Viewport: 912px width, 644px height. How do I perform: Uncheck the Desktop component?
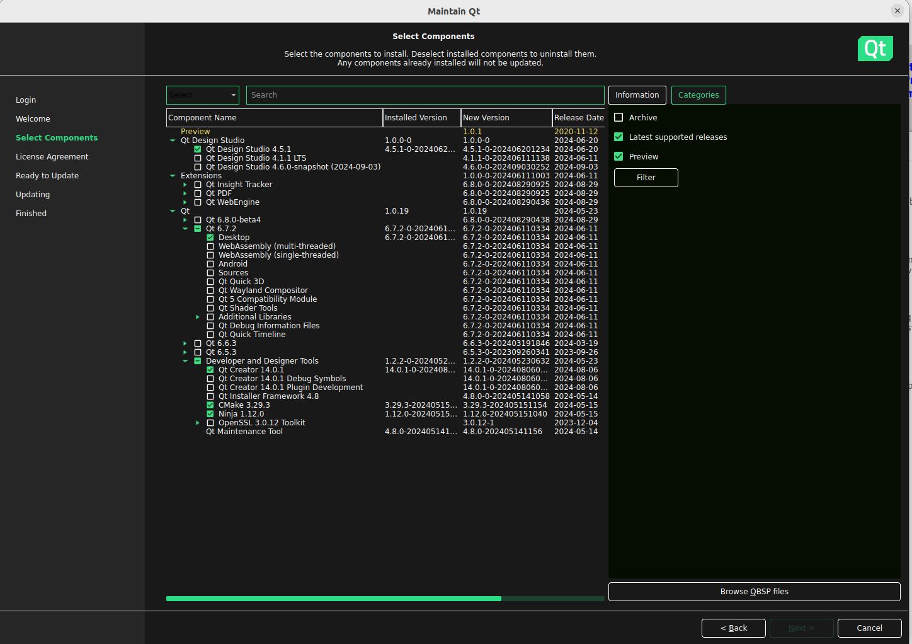(x=210, y=238)
